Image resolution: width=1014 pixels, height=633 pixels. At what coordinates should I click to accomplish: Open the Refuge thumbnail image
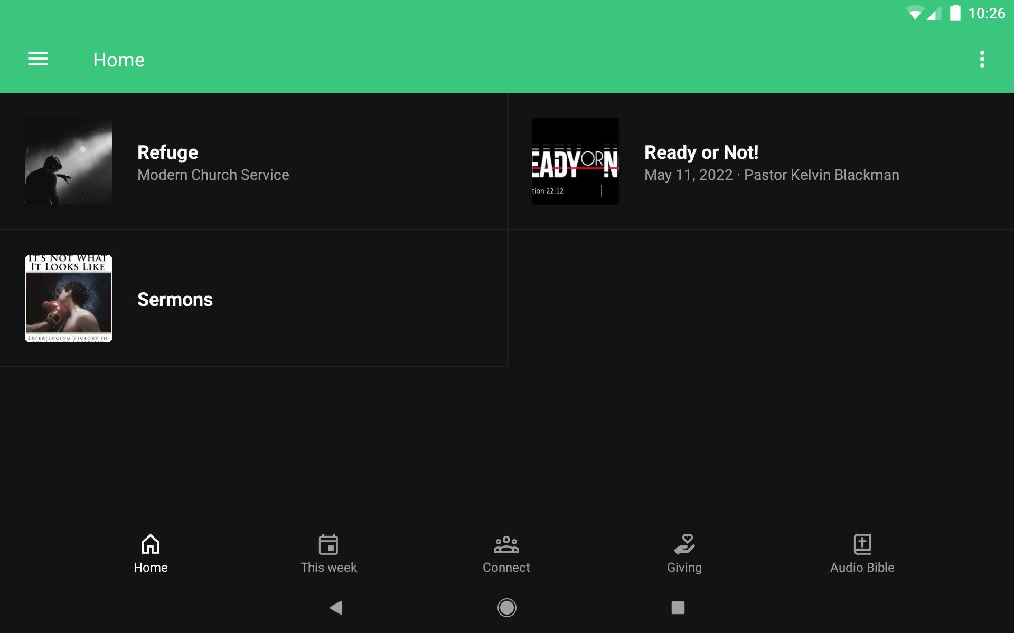69,161
